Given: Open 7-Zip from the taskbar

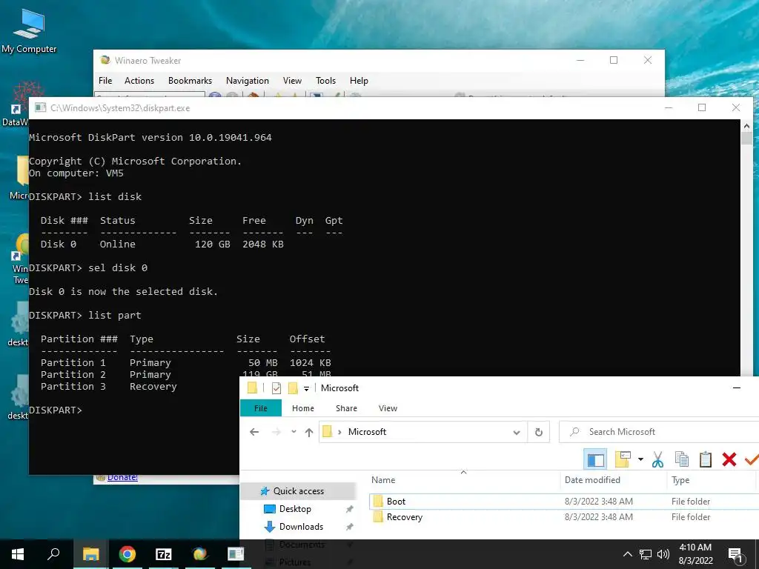Looking at the screenshot, I should (x=164, y=554).
